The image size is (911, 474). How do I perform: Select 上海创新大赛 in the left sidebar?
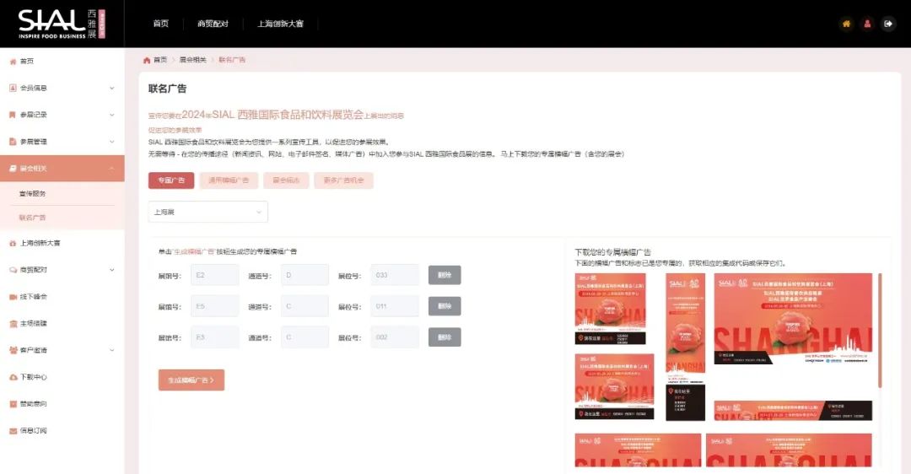40,243
